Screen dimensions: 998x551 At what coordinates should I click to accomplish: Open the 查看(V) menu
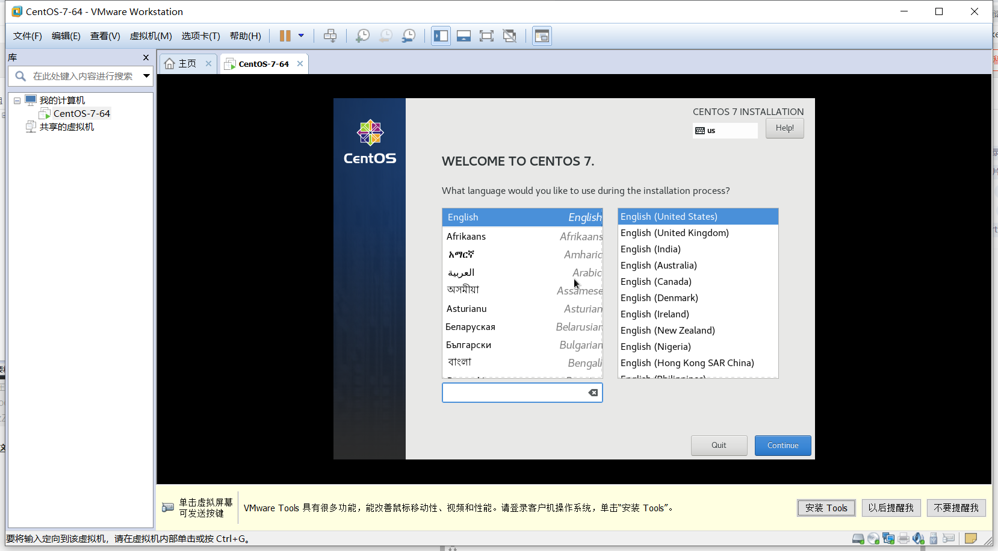coord(105,36)
